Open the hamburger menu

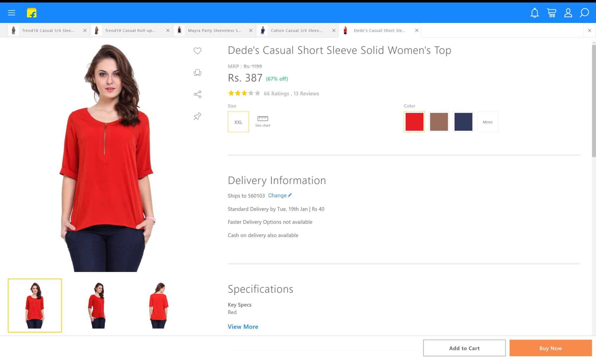click(x=12, y=13)
